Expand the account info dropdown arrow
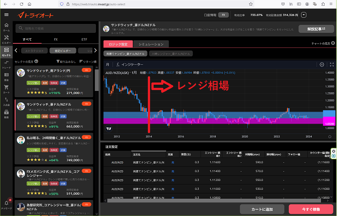 tap(303, 15)
